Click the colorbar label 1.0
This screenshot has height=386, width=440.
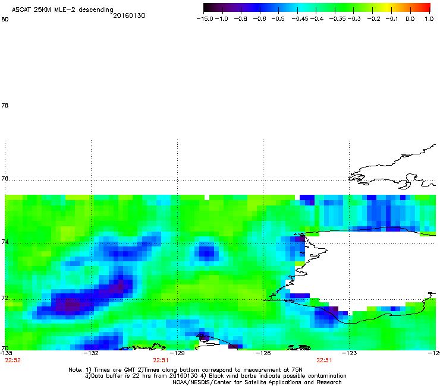coord(429,19)
